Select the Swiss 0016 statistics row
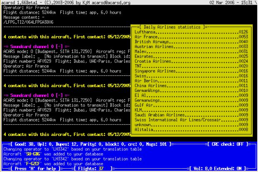This screenshot has height=172, width=258. 191,76
